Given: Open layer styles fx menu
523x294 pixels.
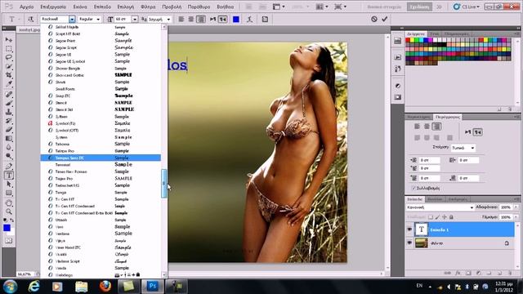Looking at the screenshot, I should [458, 273].
